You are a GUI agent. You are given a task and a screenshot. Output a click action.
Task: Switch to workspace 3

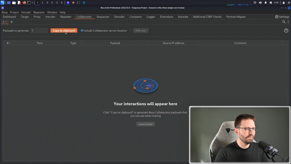pyautogui.click(x=47, y=3)
